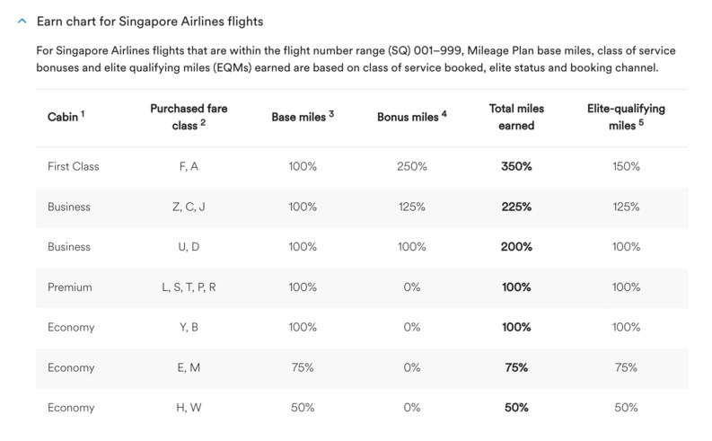
Task: Open footnote 2 beside Purchased fare class
Action: pyautogui.click(x=204, y=123)
